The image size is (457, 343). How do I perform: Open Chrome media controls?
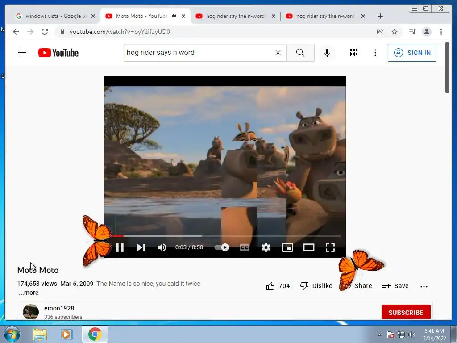click(412, 32)
